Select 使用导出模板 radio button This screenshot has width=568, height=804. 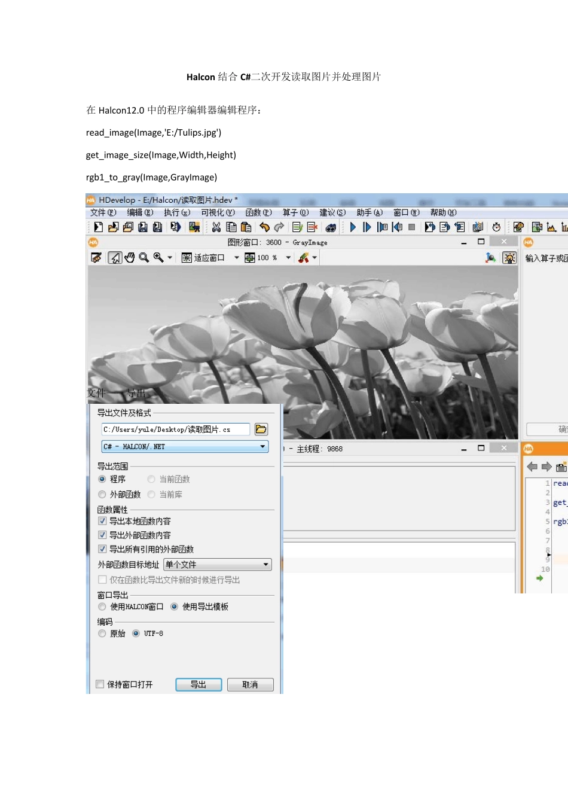175,607
